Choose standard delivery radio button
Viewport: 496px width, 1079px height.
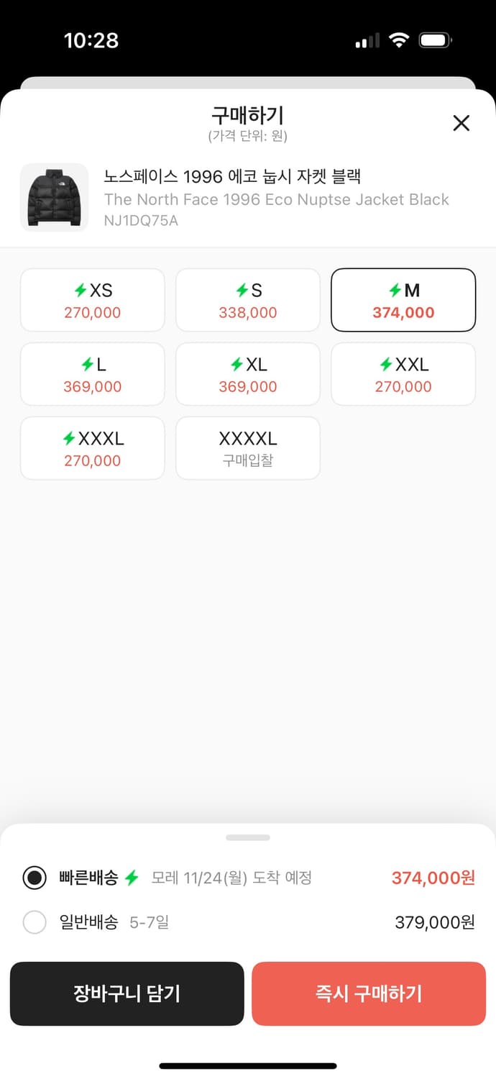tap(35, 922)
